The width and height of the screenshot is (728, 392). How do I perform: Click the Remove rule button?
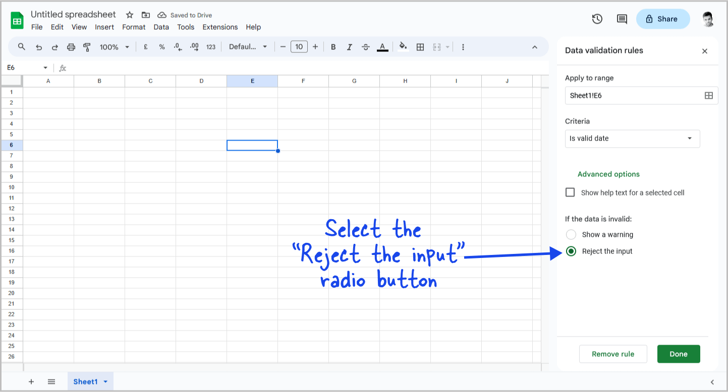[612, 354]
